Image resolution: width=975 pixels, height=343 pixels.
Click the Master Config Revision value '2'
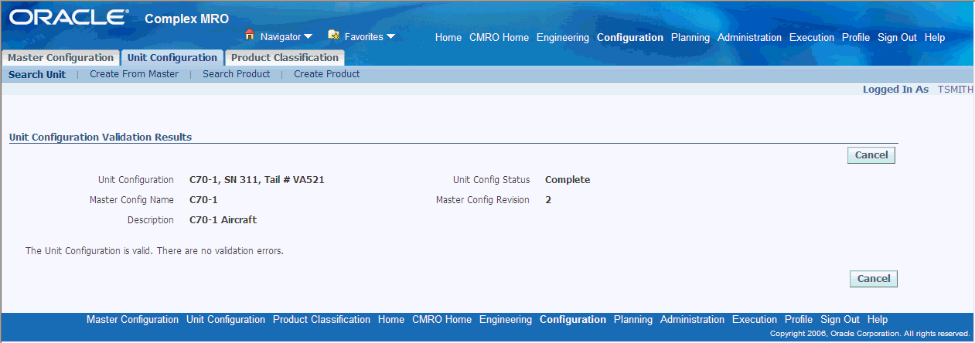(548, 200)
